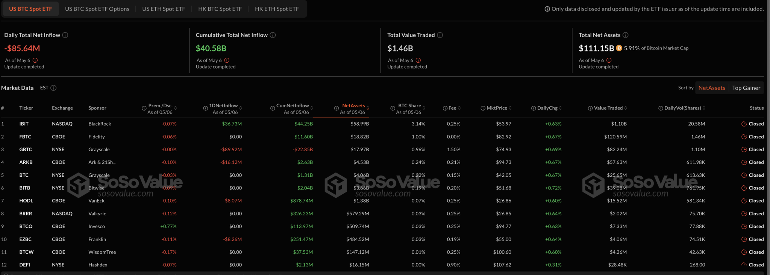Click the clock status icon in IBIT row
The image size is (770, 275).
click(744, 124)
